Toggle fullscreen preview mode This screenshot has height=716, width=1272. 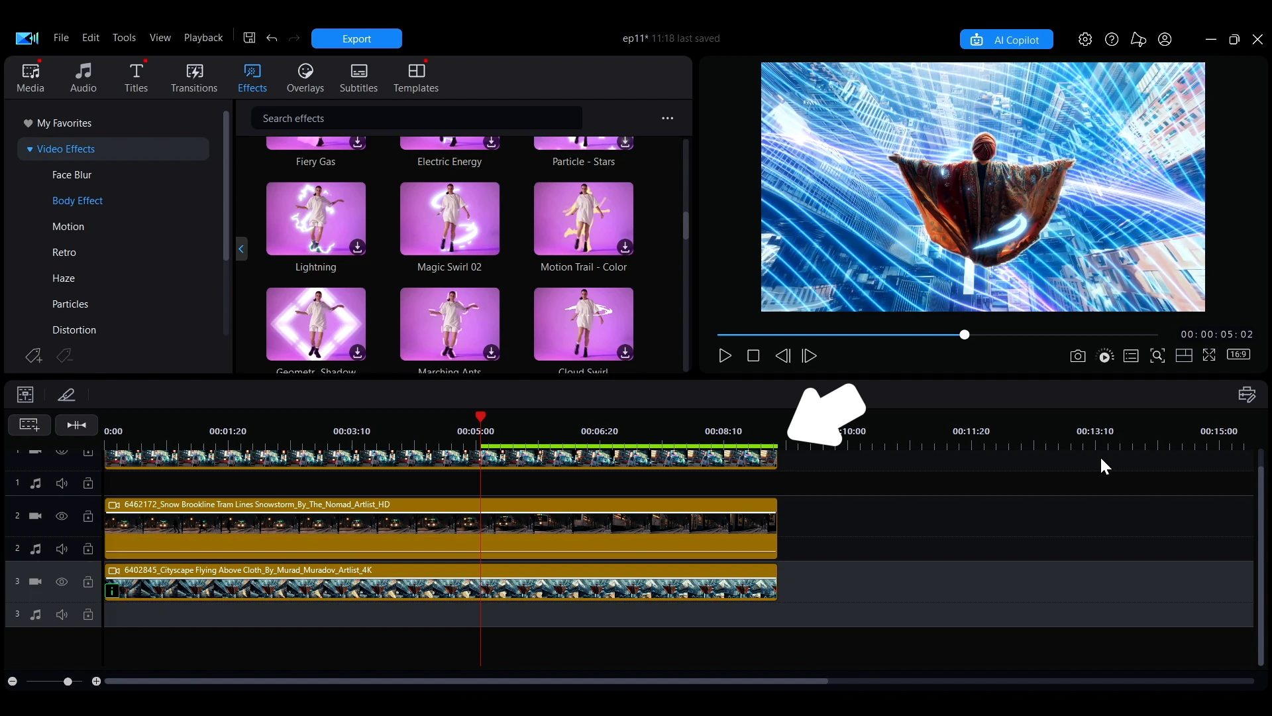pos(1209,355)
